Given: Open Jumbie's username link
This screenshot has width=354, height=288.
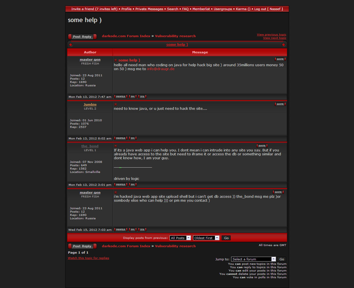Looking at the screenshot, I should point(90,104).
